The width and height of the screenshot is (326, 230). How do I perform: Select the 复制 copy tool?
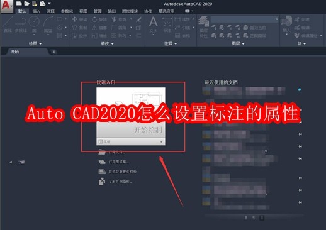click(79, 28)
